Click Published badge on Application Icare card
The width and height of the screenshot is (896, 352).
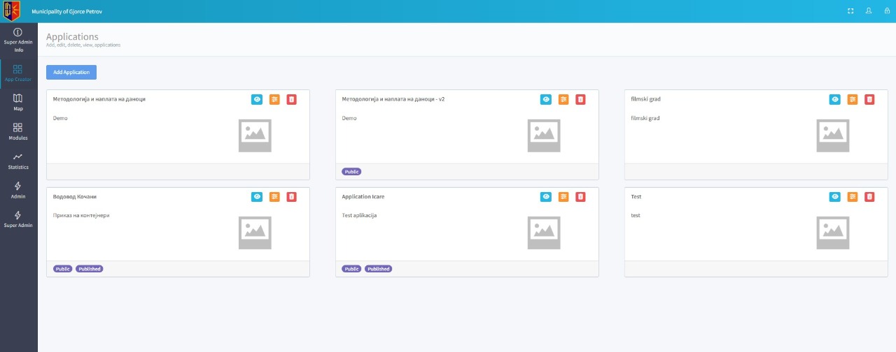pyautogui.click(x=379, y=268)
